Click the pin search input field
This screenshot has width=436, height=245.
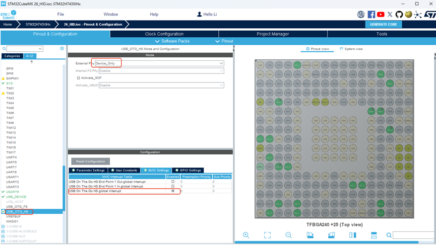tap(414, 235)
